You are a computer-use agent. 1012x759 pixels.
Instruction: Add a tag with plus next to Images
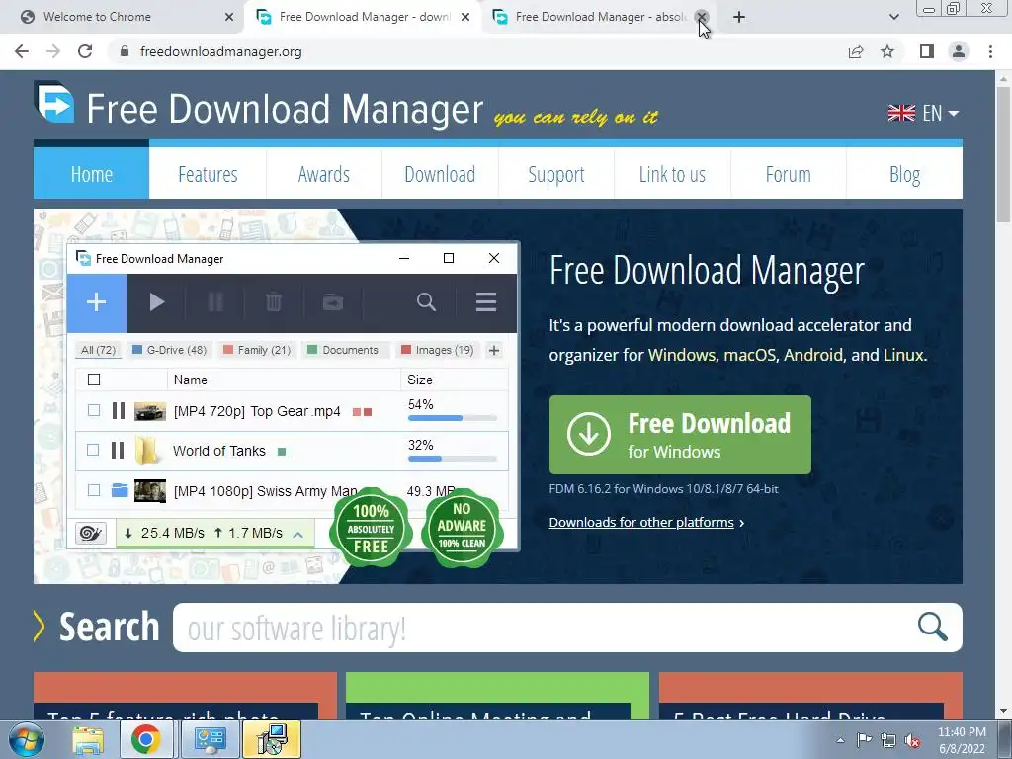click(x=494, y=350)
